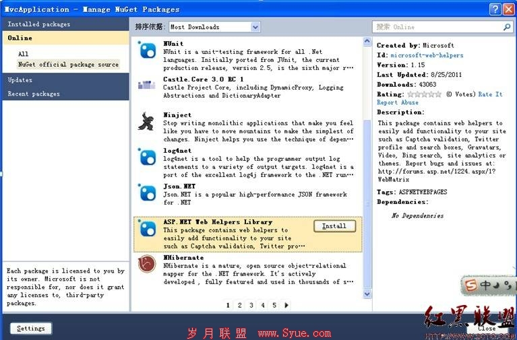Select NuGet official package source
Image resolution: width=517 pixels, height=340 pixels.
pyautogui.click(x=68, y=65)
